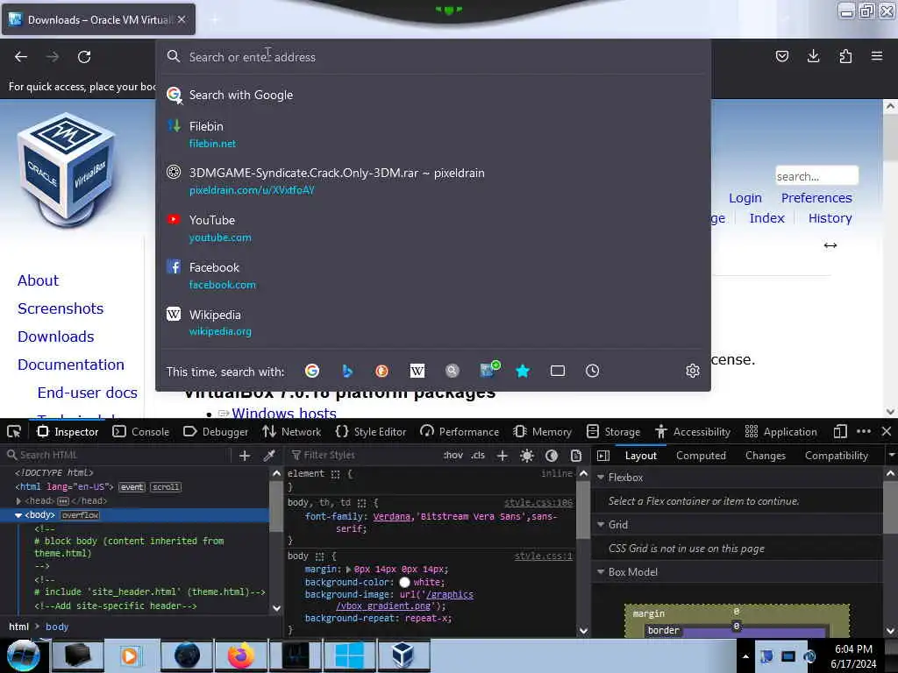Open the Windows Start button
This screenshot has height=673, width=898.
tap(23, 655)
